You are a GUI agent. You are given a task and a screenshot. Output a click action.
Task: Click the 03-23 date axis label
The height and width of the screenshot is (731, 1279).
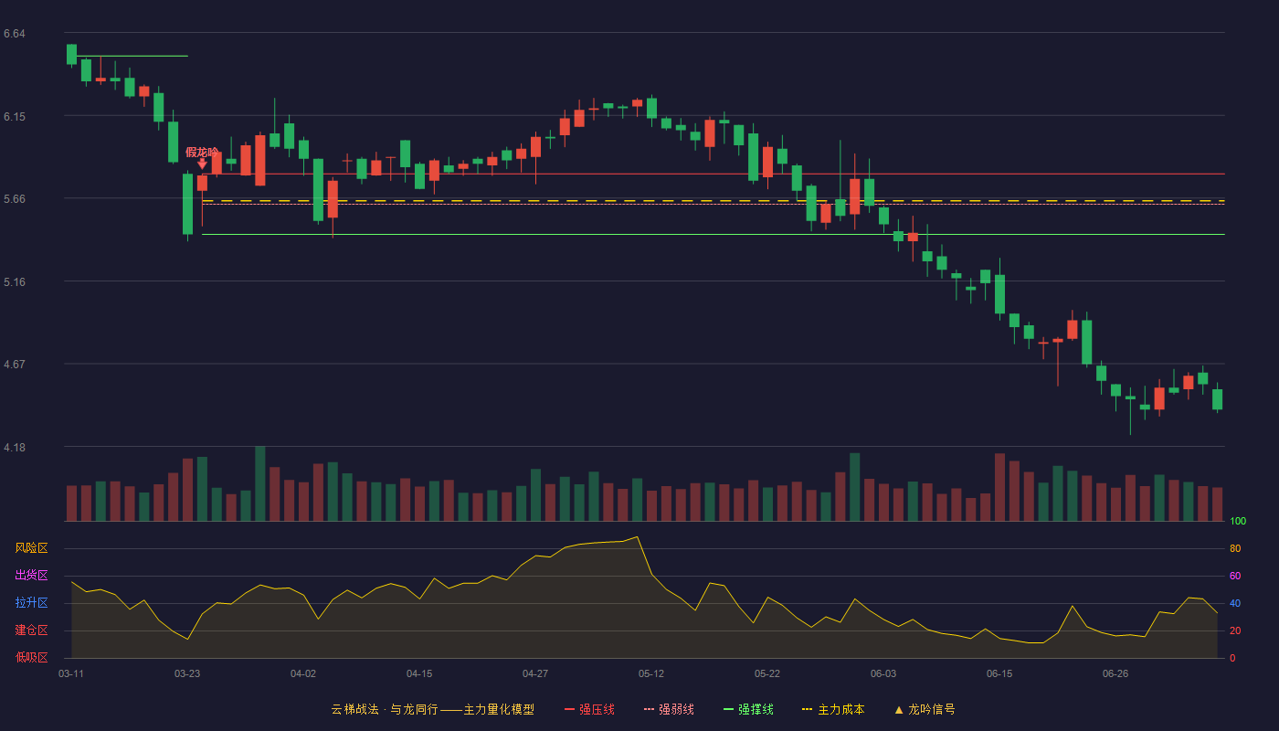(x=187, y=673)
